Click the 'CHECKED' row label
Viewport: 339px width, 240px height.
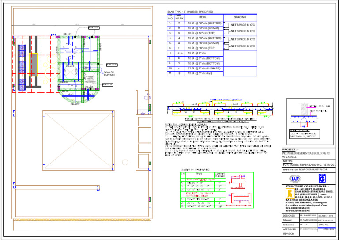click(x=289, y=225)
